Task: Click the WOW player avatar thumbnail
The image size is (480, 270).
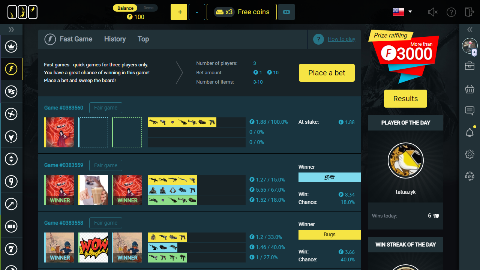Action: tap(93, 247)
